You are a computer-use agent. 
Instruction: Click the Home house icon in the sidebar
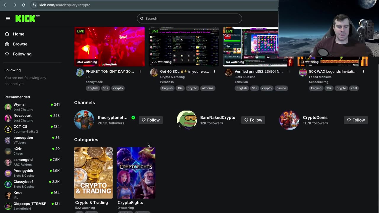click(x=7, y=34)
